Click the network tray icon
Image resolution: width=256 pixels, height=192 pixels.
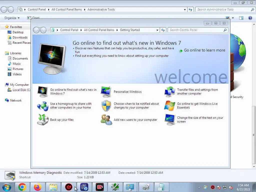pos(225,187)
